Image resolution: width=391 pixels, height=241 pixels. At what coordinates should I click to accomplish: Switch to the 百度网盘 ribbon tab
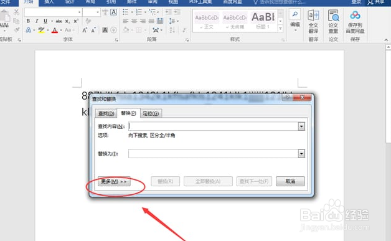pyautogui.click(x=232, y=2)
